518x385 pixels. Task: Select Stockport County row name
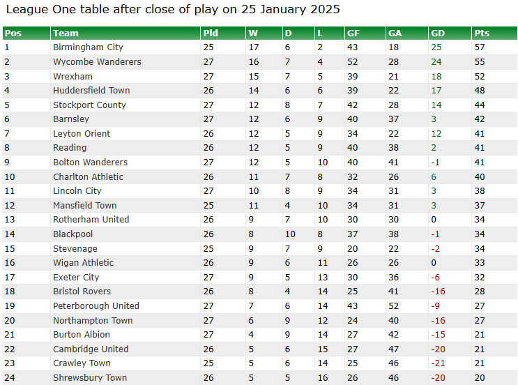[89, 105]
